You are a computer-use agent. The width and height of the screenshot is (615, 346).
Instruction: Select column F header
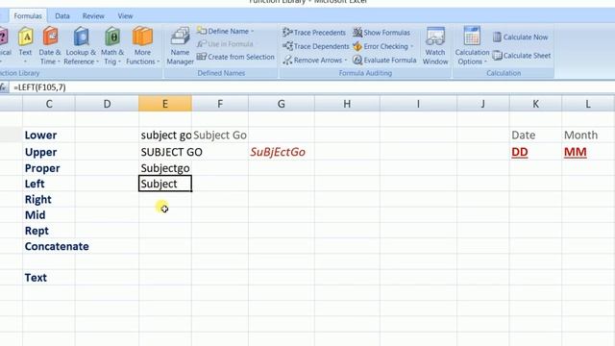[220, 104]
